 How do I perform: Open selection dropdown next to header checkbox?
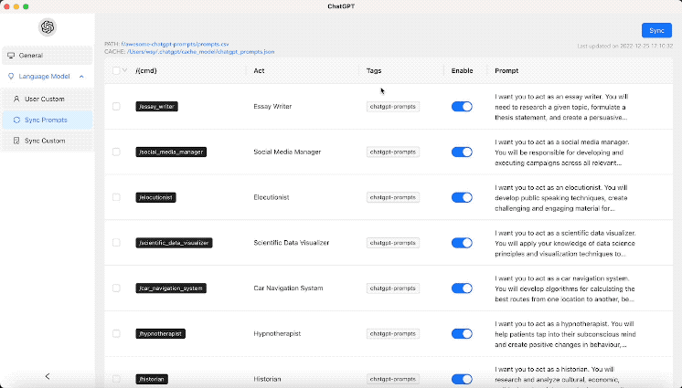point(125,70)
